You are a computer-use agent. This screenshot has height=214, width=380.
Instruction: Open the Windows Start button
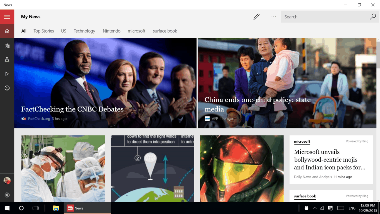tap(7, 208)
